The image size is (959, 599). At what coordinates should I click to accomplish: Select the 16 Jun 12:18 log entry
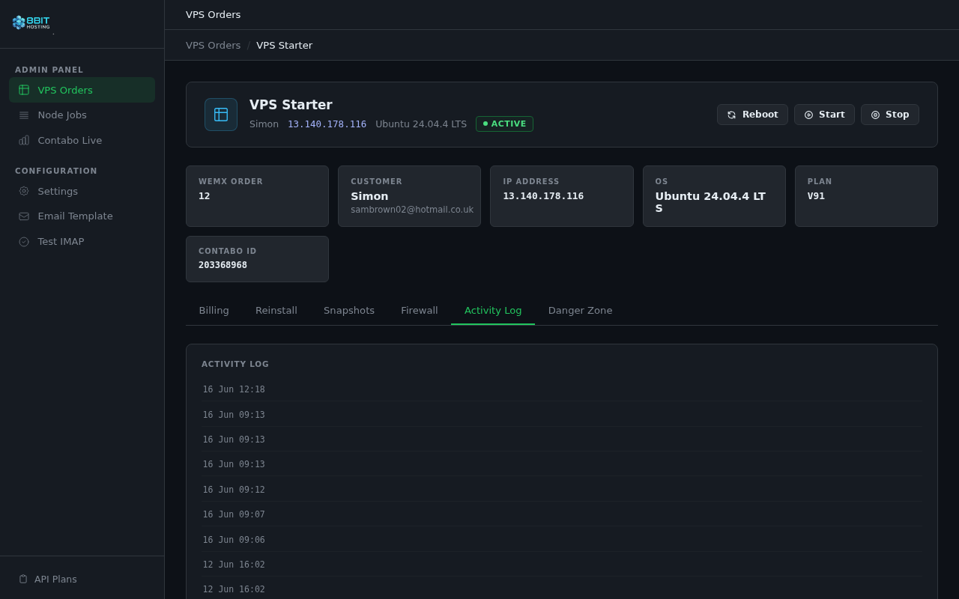(562, 389)
